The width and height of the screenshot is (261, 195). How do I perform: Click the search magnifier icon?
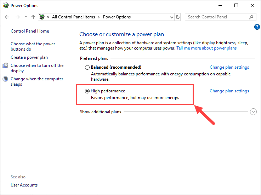(x=251, y=17)
